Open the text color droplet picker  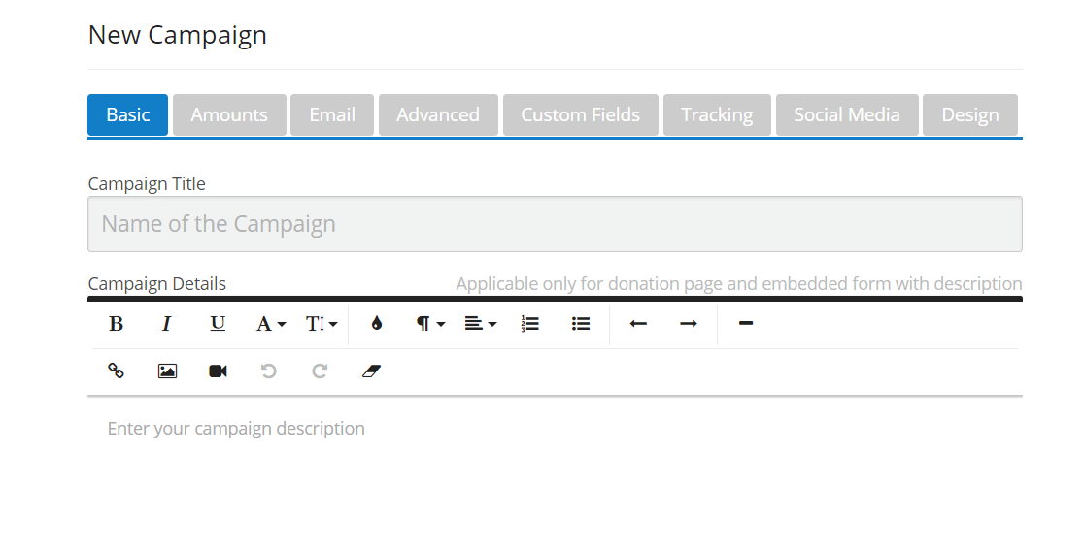tap(377, 324)
